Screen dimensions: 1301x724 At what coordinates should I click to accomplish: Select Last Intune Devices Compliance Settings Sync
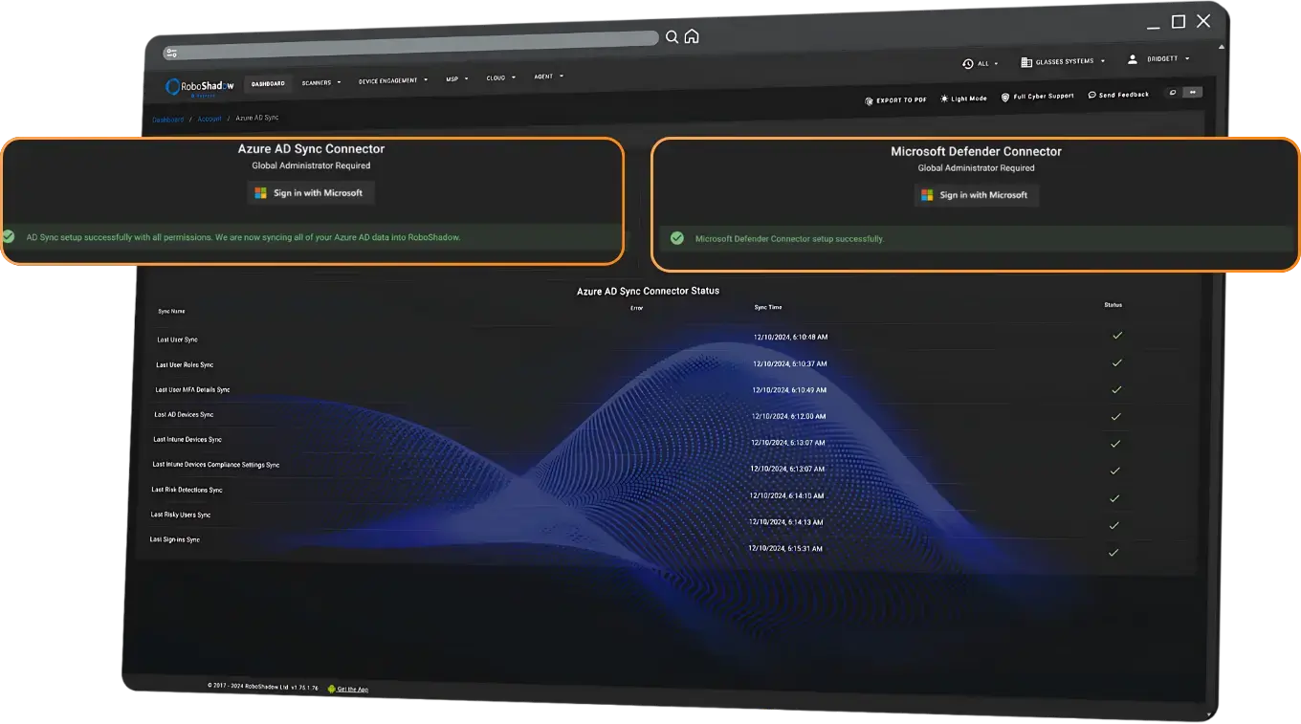click(216, 464)
